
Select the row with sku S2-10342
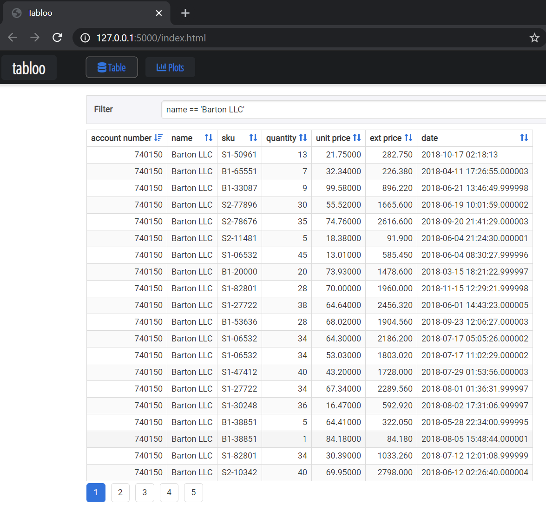tap(239, 472)
